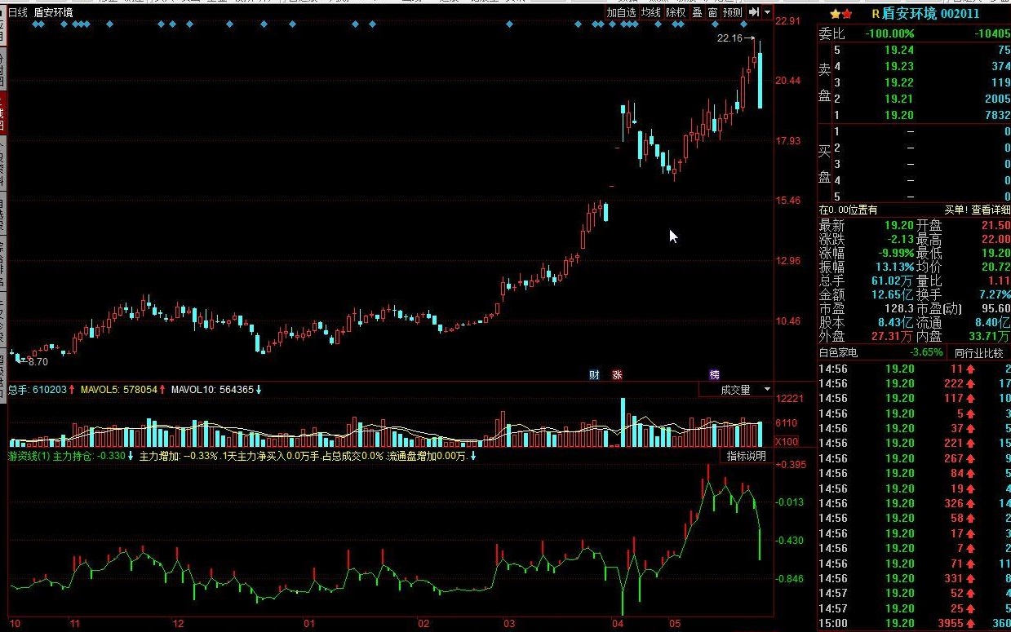The width and height of the screenshot is (1011, 632).
Task: Click the 游资线(1) indicator name
Action: coord(29,456)
